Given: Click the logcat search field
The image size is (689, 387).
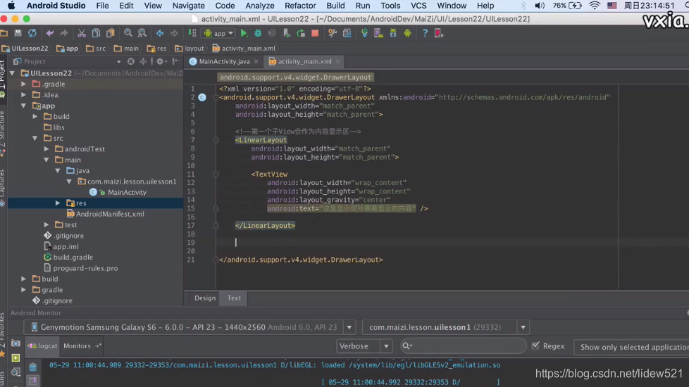Looking at the screenshot, I should pyautogui.click(x=464, y=346).
